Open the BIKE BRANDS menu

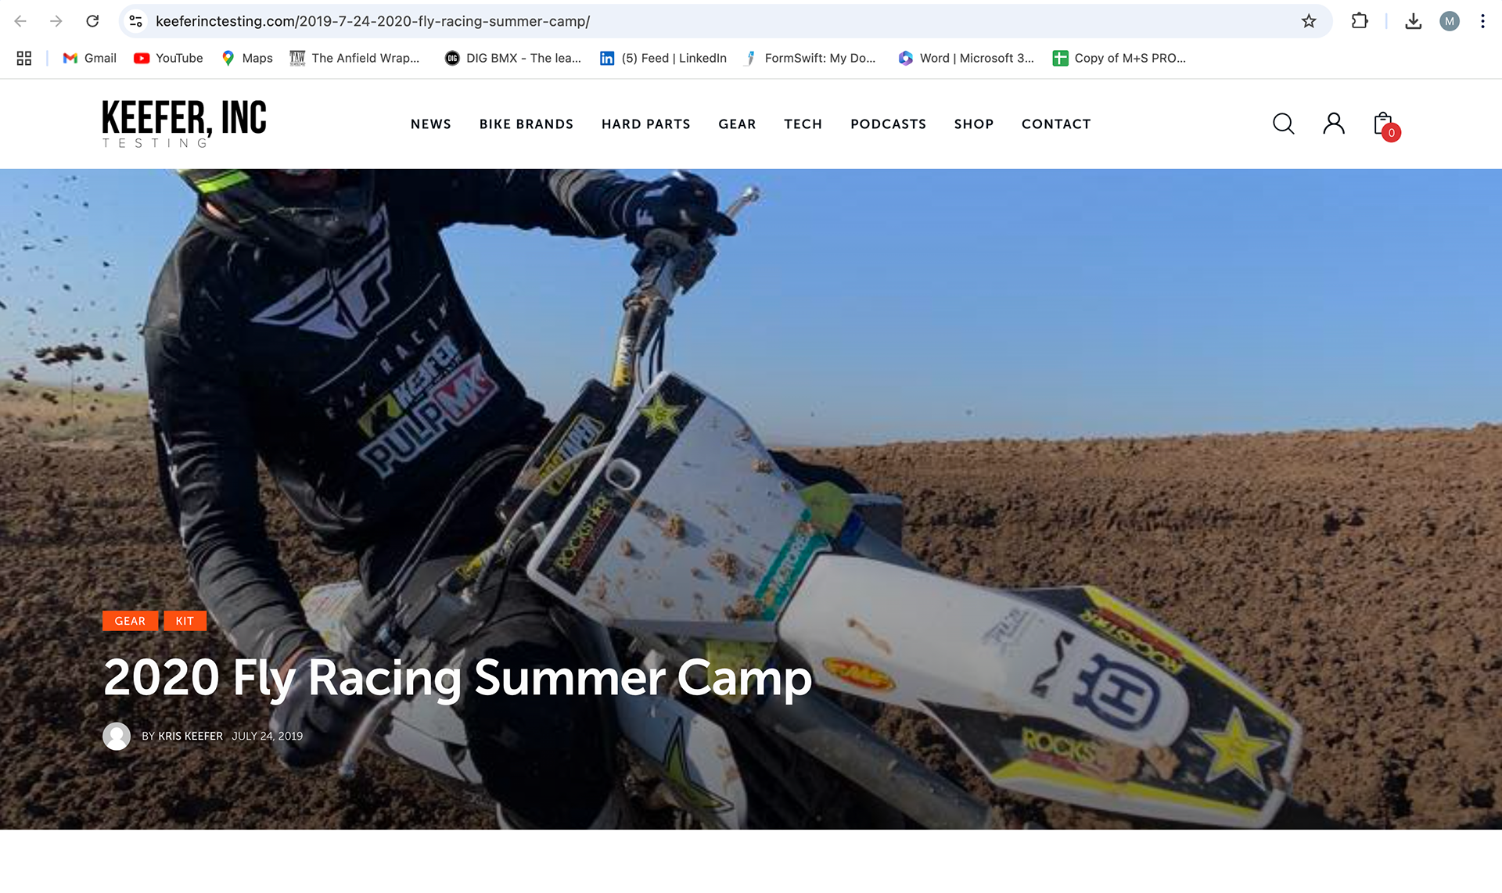coord(526,124)
